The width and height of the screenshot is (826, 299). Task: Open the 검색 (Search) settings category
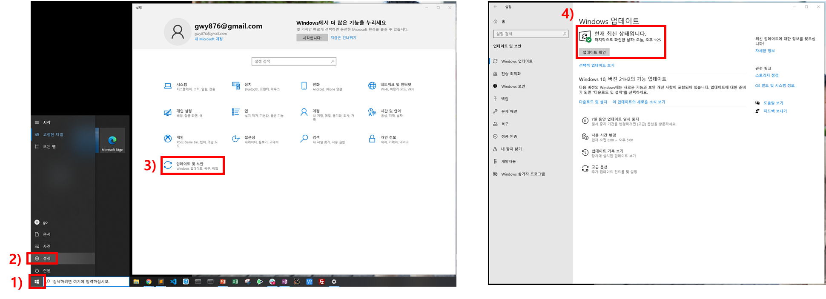[x=322, y=139]
